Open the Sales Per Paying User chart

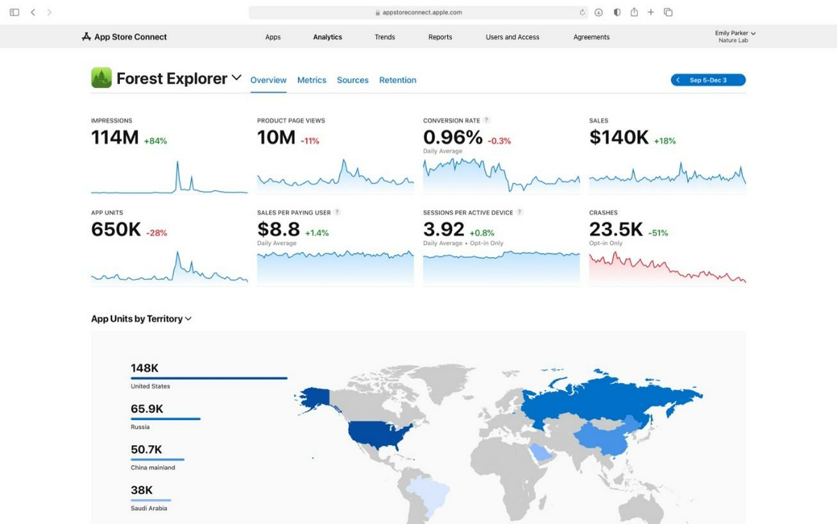coord(335,267)
